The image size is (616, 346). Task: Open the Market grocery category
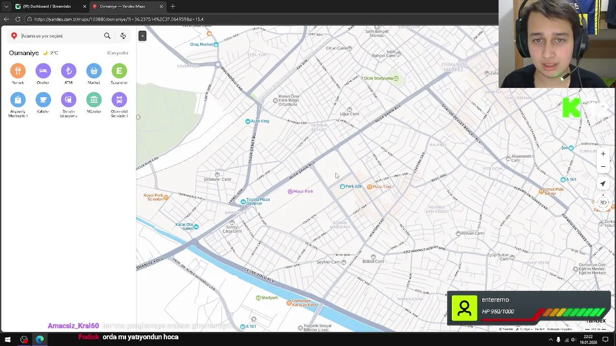[94, 71]
